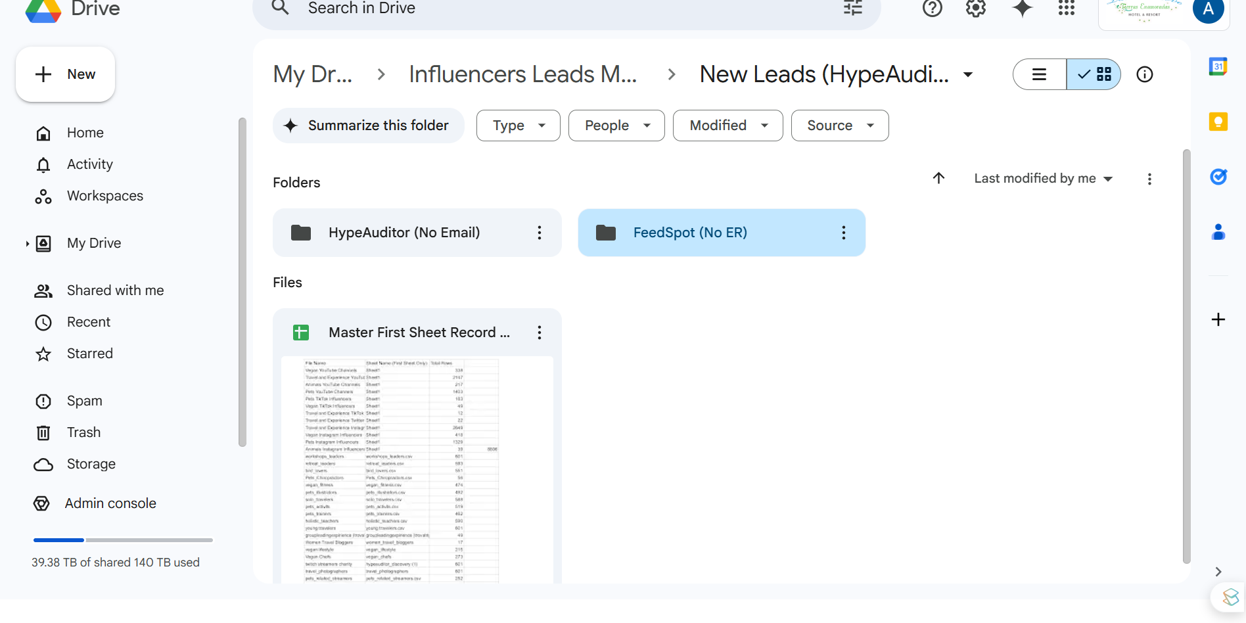Screen dimensions: 1246x623
Task: Click the sidebar vertical scrollbar
Action: pos(242,283)
